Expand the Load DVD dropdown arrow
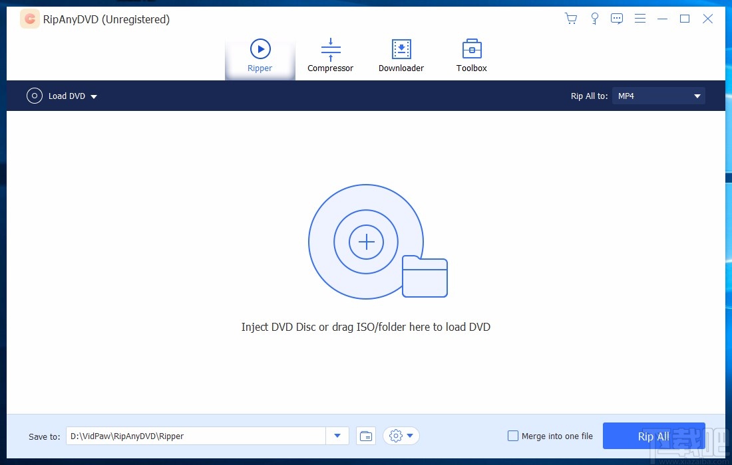Viewport: 732px width, 465px height. point(94,96)
